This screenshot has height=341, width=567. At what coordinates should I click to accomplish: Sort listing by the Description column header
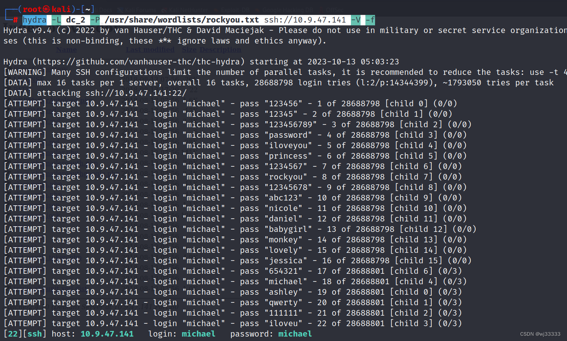point(221,50)
